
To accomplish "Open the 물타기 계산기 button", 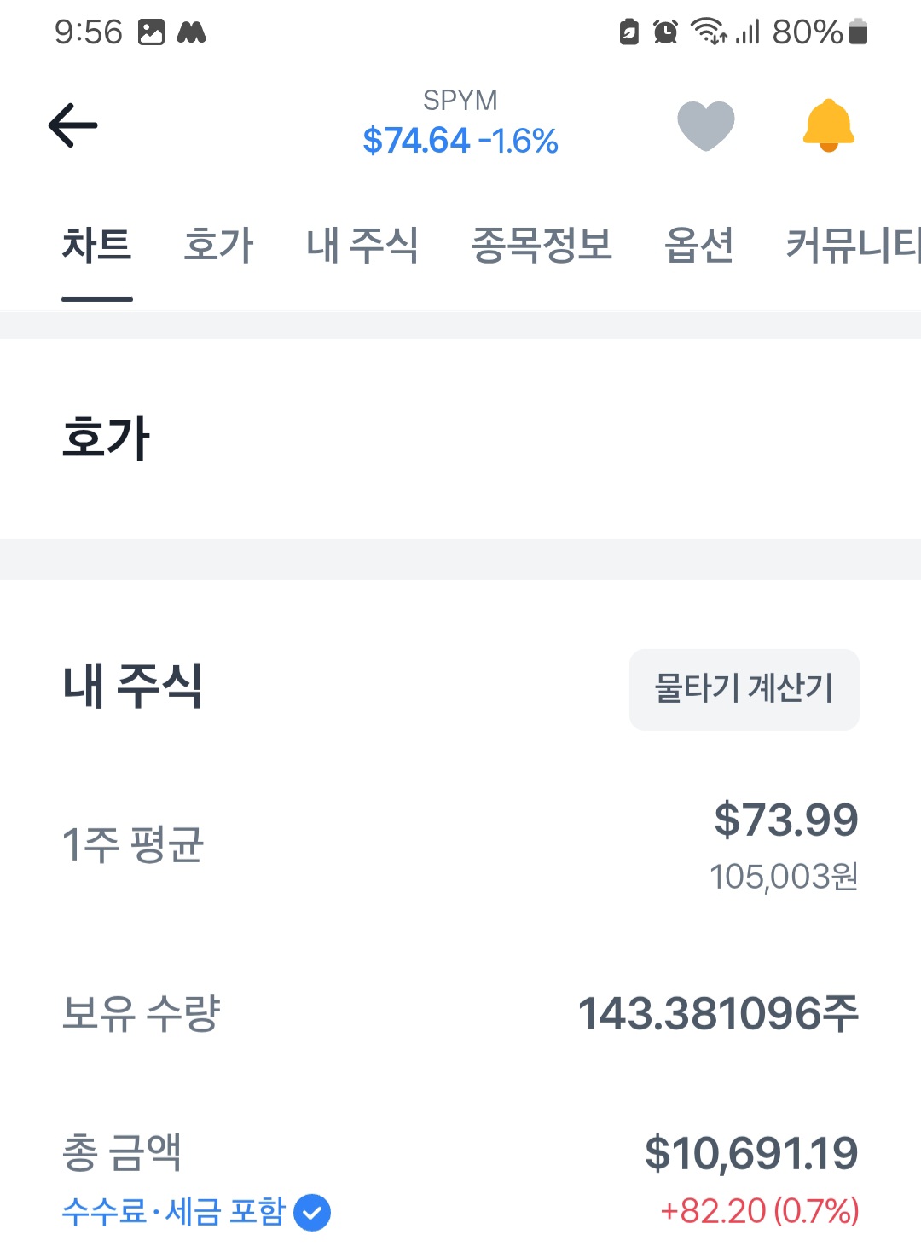I will (744, 689).
